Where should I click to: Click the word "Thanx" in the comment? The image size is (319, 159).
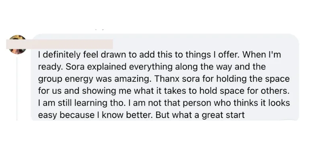point(167,79)
